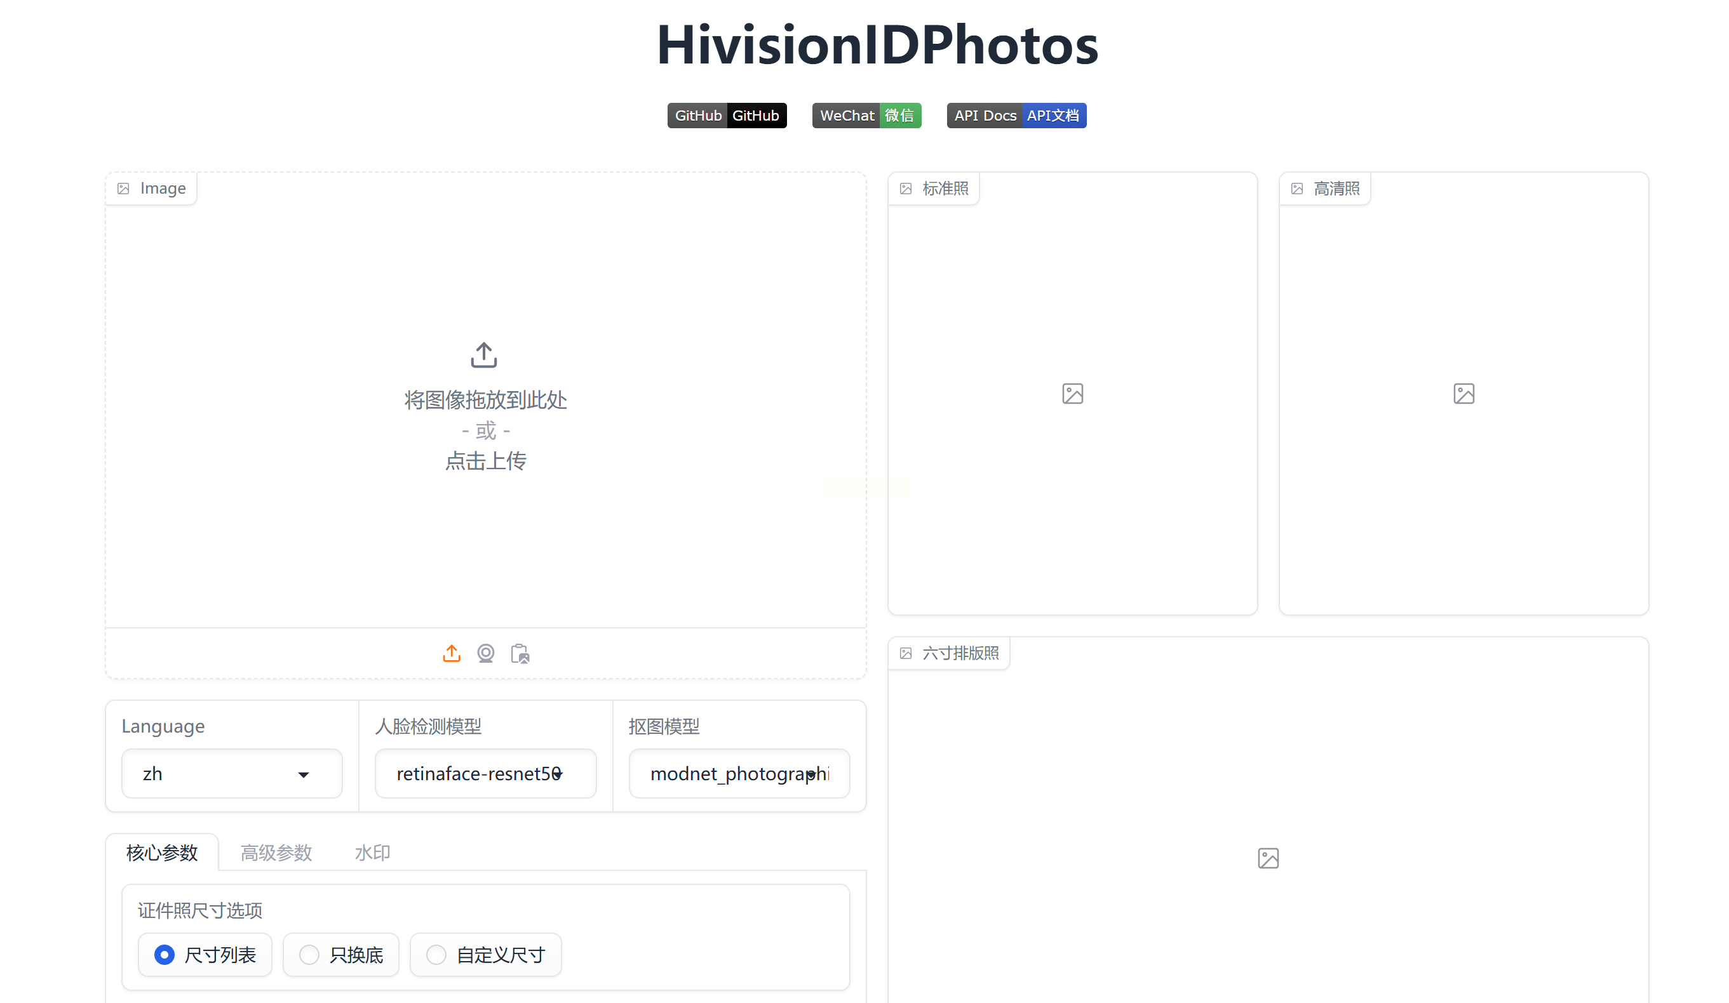Click the large upload arrow icon

(484, 355)
